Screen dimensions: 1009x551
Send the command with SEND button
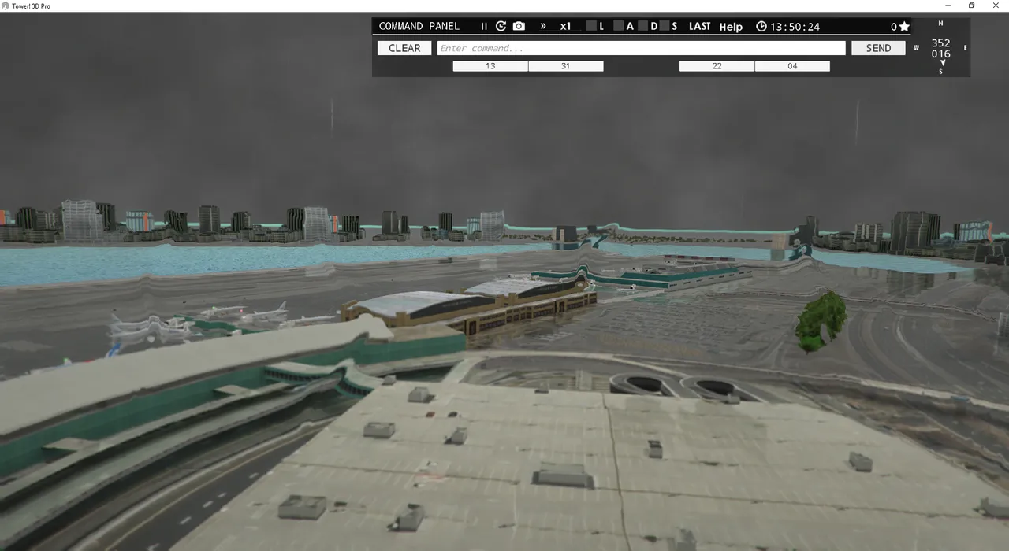coord(879,48)
